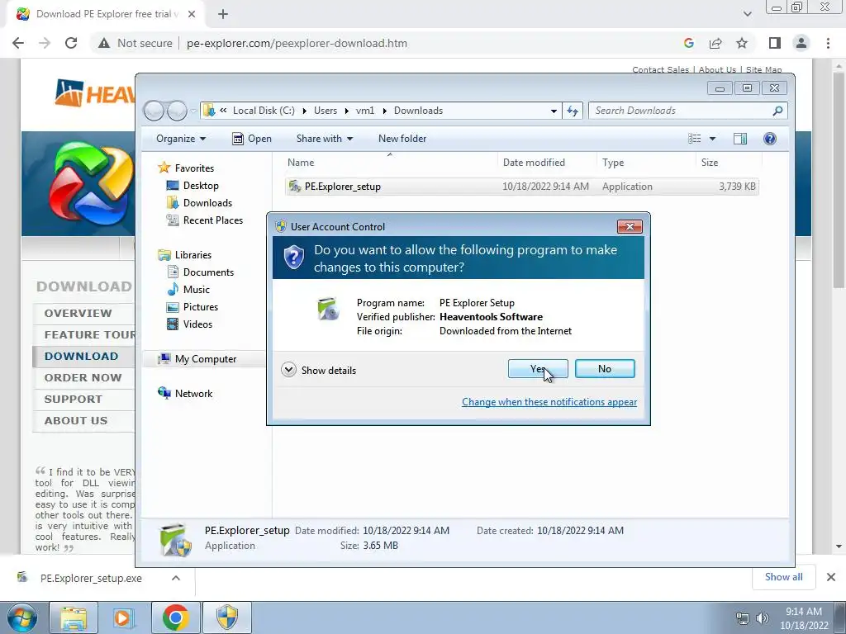Open a new Chrome tab
The image size is (846, 634).
point(223,15)
